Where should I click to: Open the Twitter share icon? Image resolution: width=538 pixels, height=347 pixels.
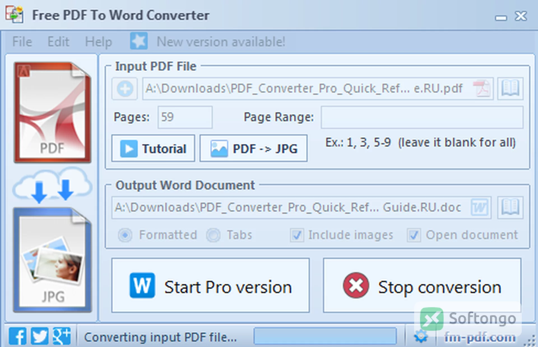tap(40, 336)
